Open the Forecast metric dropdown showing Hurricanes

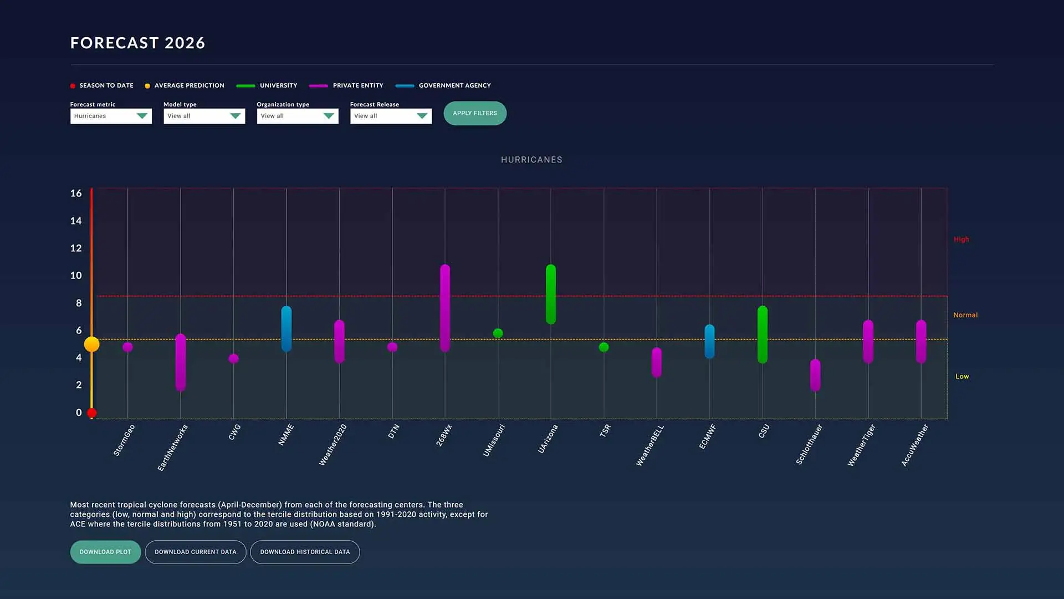(111, 116)
